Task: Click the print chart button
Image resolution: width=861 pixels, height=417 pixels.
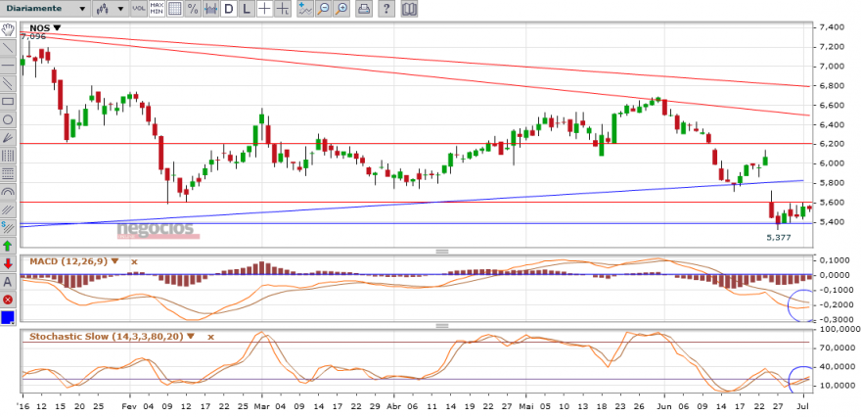Action: point(363,9)
